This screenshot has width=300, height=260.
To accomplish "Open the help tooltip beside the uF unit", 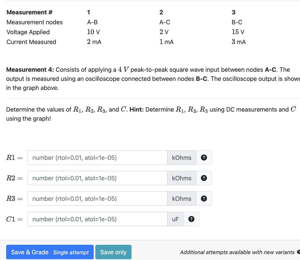I will pos(191,219).
